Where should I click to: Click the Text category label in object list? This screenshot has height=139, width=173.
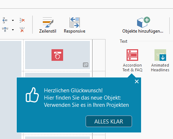123,41
